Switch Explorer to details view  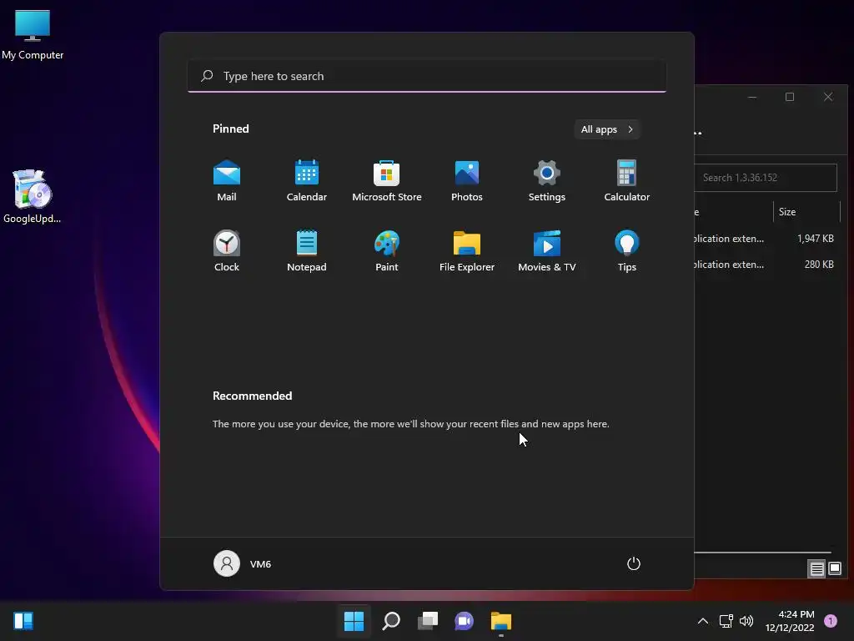[817, 569]
